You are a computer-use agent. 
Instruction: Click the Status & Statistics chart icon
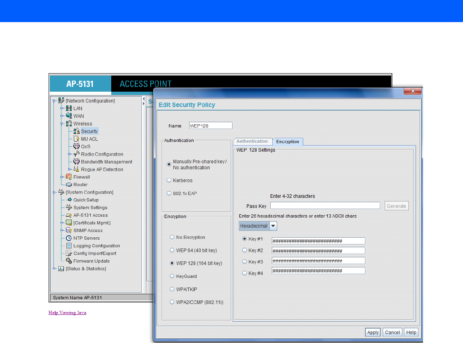click(x=61, y=269)
